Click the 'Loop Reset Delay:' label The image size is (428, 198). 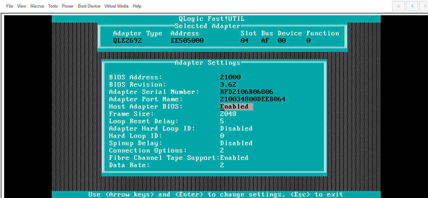click(144, 121)
